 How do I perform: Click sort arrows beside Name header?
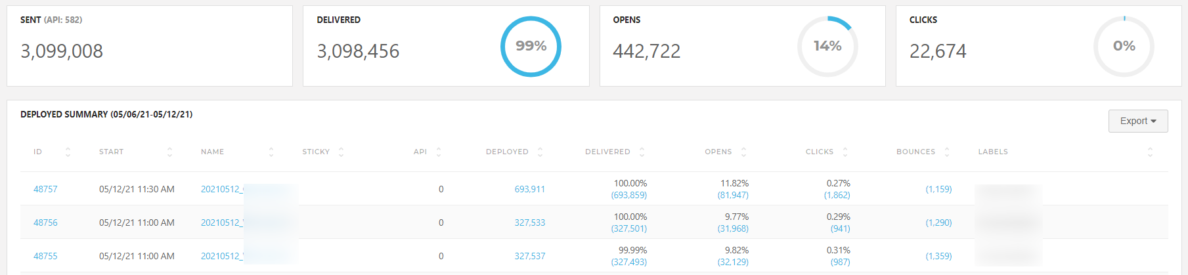(x=271, y=152)
